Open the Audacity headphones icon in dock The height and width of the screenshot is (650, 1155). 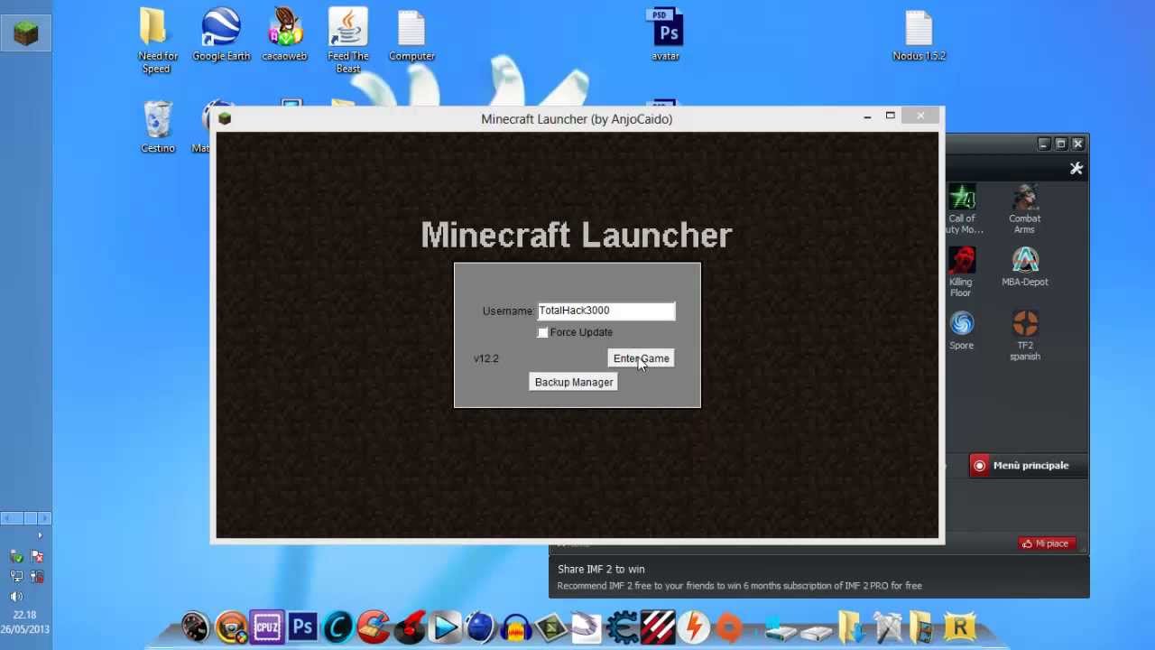(x=516, y=627)
